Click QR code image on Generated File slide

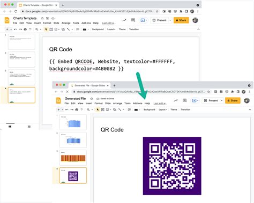click(x=172, y=166)
